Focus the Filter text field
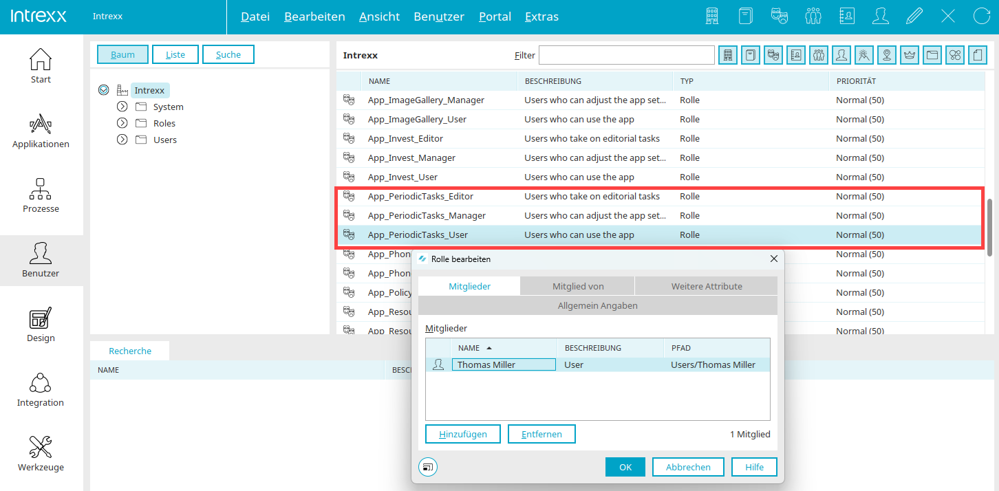The width and height of the screenshot is (999, 491). [x=627, y=55]
